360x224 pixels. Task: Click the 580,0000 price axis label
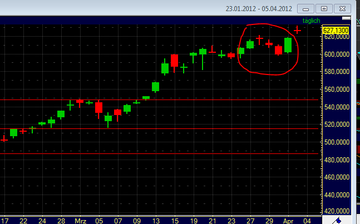click(x=337, y=72)
